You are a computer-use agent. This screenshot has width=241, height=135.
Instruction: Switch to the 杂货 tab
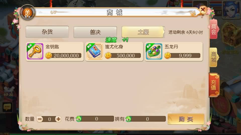47,32
